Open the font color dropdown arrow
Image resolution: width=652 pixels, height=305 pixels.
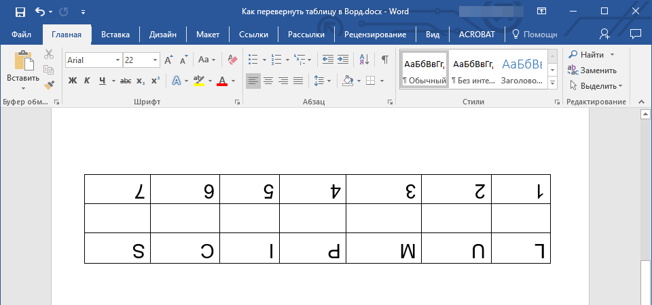(233, 81)
